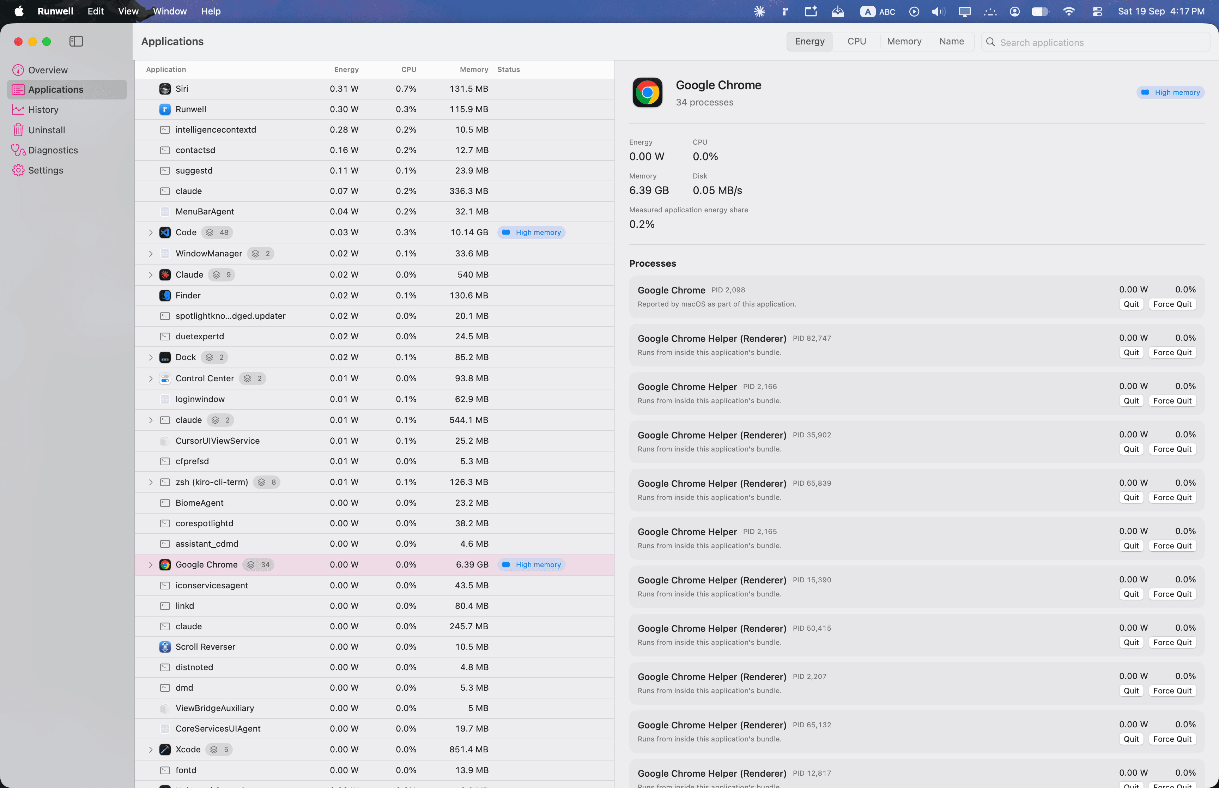Open the Edit menu

96,11
